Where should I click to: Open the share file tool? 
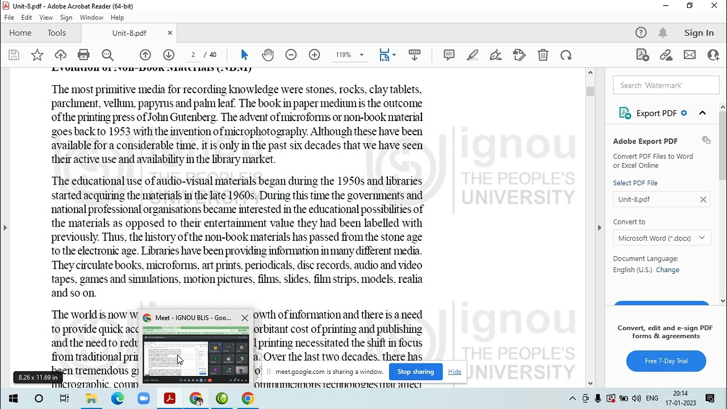point(642,55)
